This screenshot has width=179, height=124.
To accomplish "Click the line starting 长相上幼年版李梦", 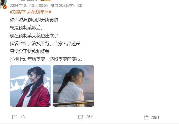I will [x=46, y=59].
